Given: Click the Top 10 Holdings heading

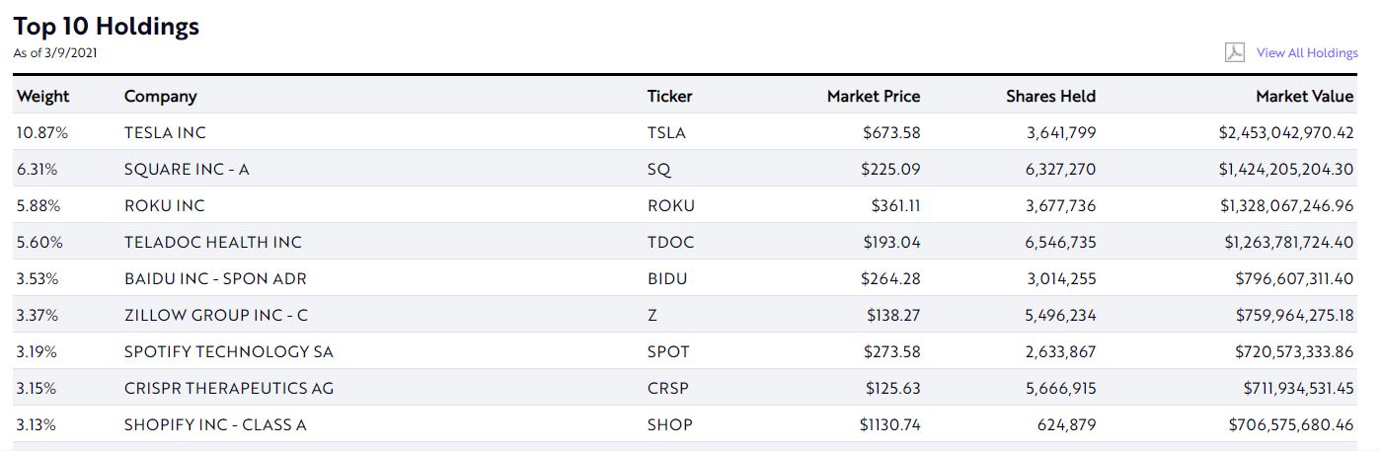Looking at the screenshot, I should pos(107,27).
